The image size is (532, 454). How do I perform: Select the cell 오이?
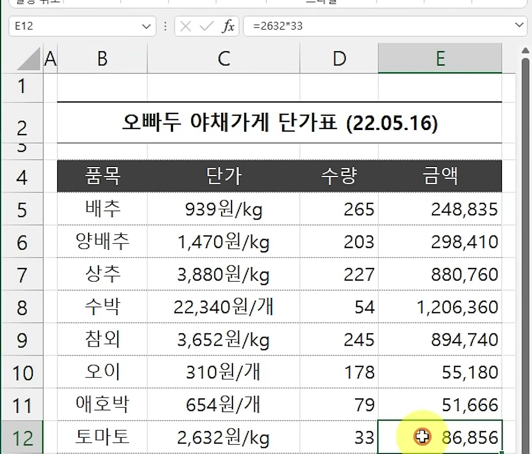[102, 372]
